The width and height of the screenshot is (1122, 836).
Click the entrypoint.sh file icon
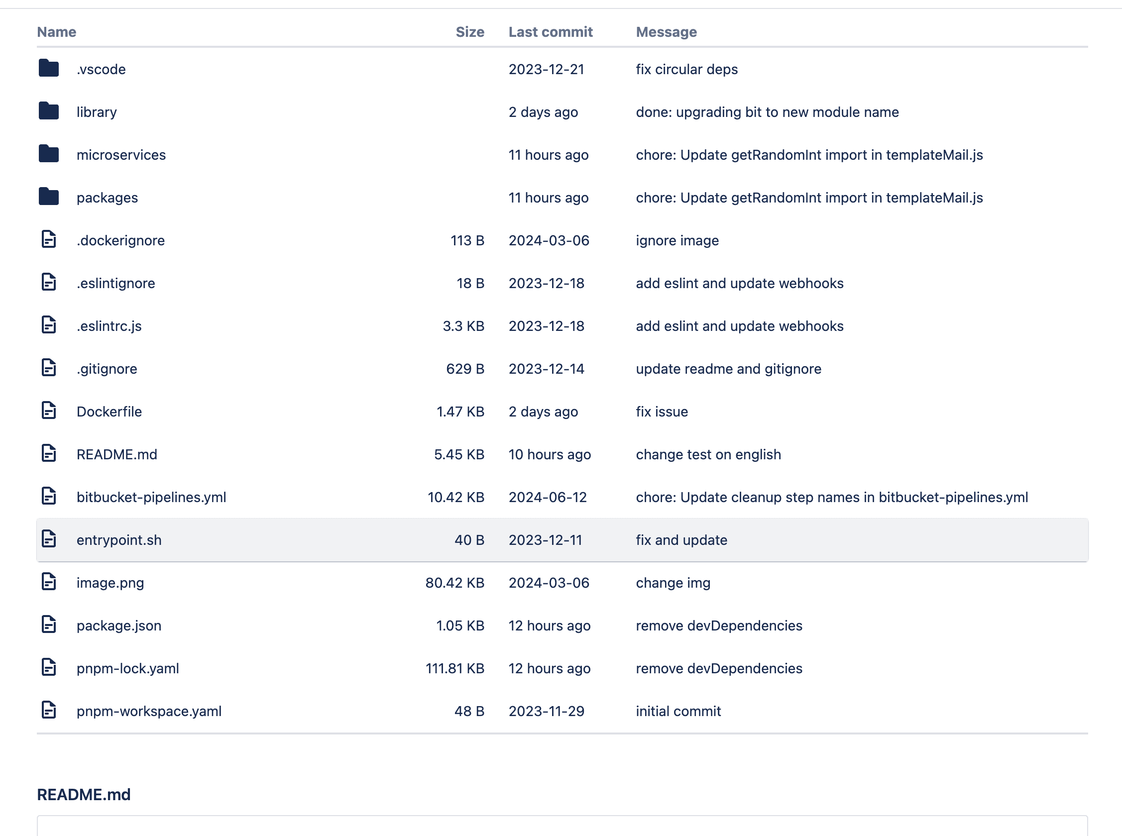pyautogui.click(x=48, y=539)
